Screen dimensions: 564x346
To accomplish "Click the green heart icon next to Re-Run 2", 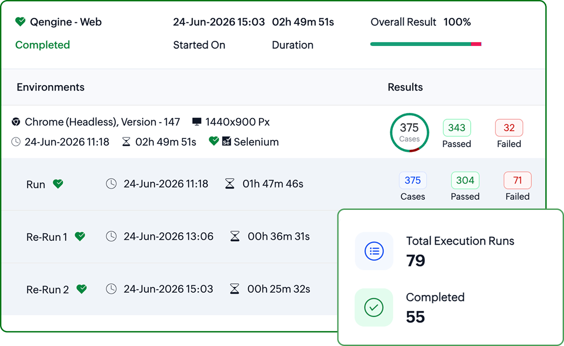I will tap(81, 289).
